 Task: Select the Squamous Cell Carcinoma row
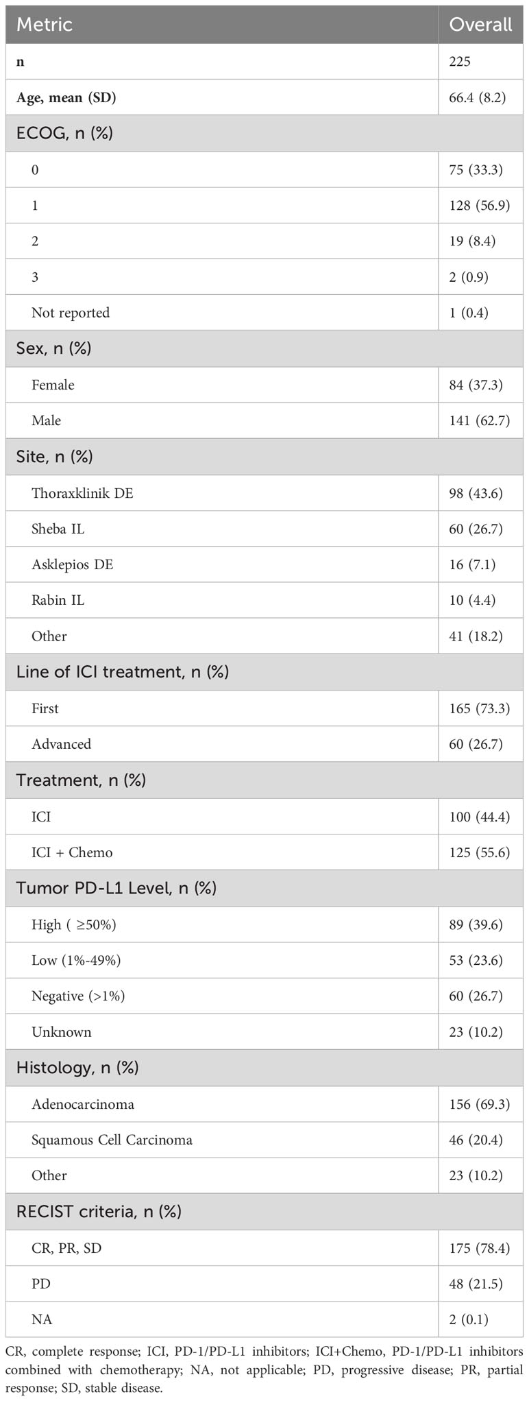264,1140
